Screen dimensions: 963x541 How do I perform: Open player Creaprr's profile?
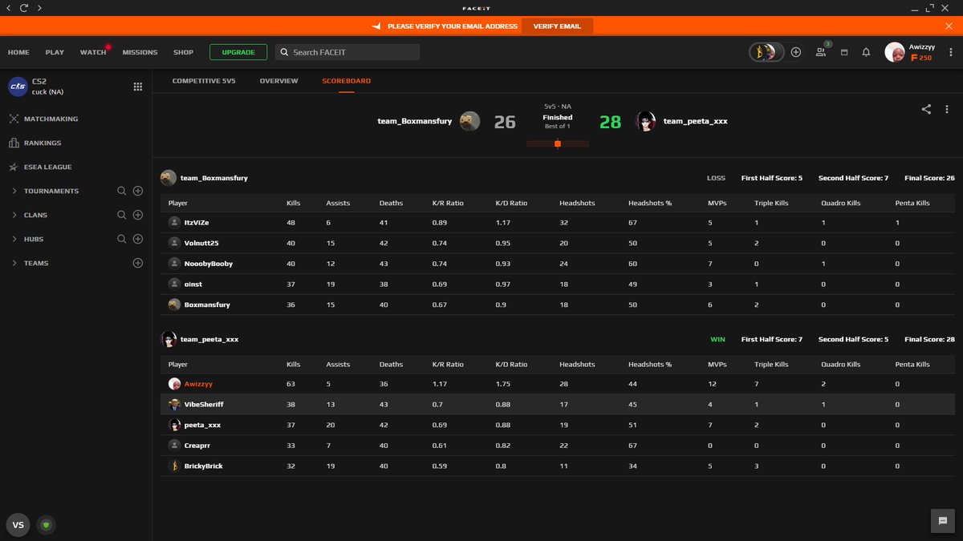197,446
